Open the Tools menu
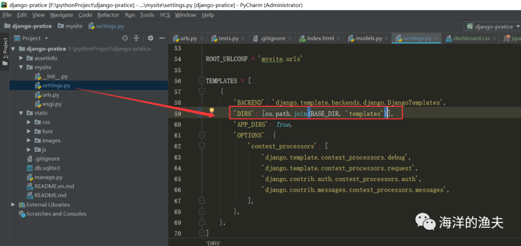 click(147, 15)
